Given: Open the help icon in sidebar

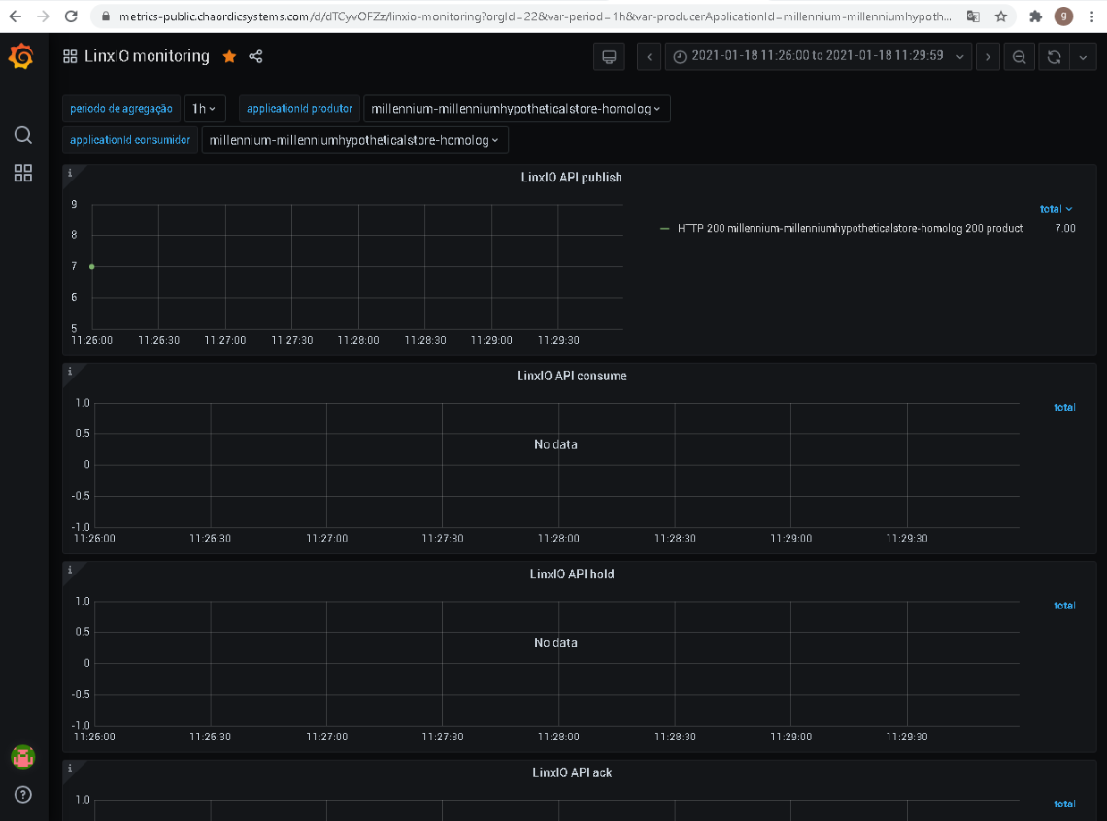Looking at the screenshot, I should tap(22, 794).
